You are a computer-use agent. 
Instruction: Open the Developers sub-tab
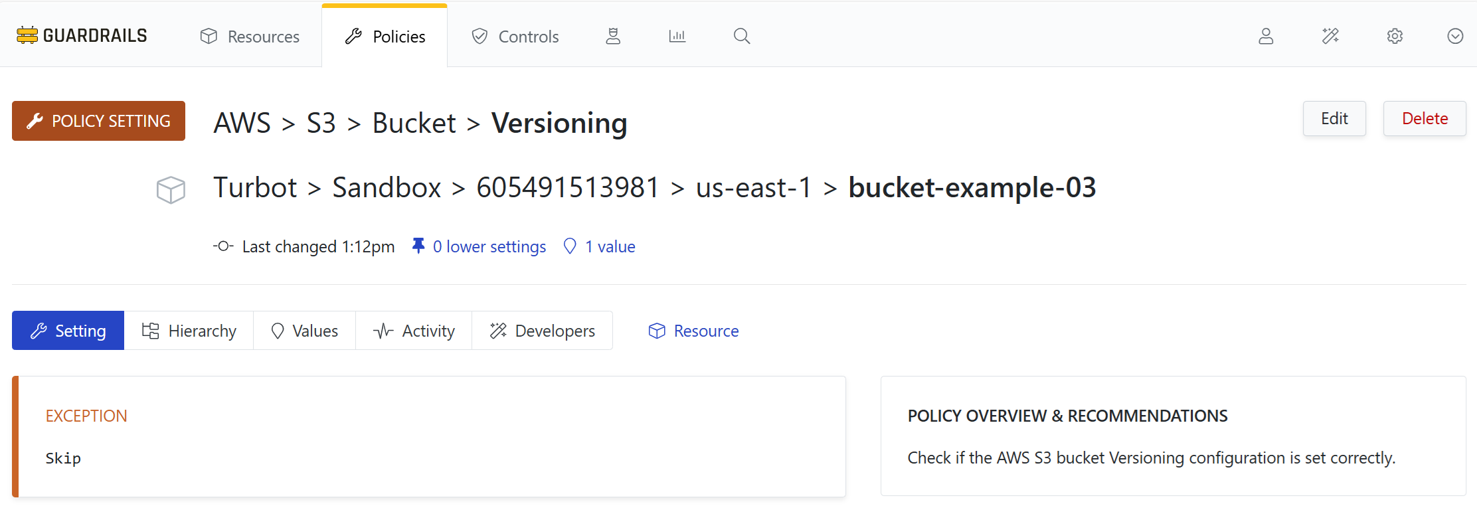click(x=543, y=331)
